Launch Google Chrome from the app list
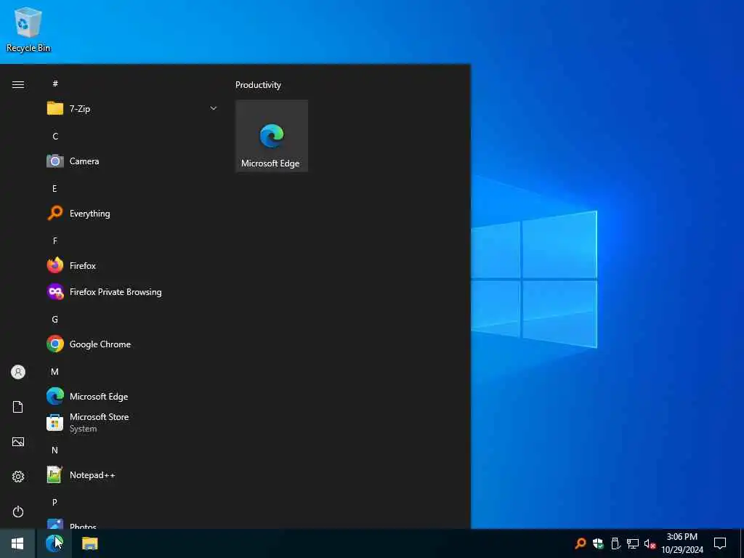Screen dimensions: 744x558 [x=132, y=344]
